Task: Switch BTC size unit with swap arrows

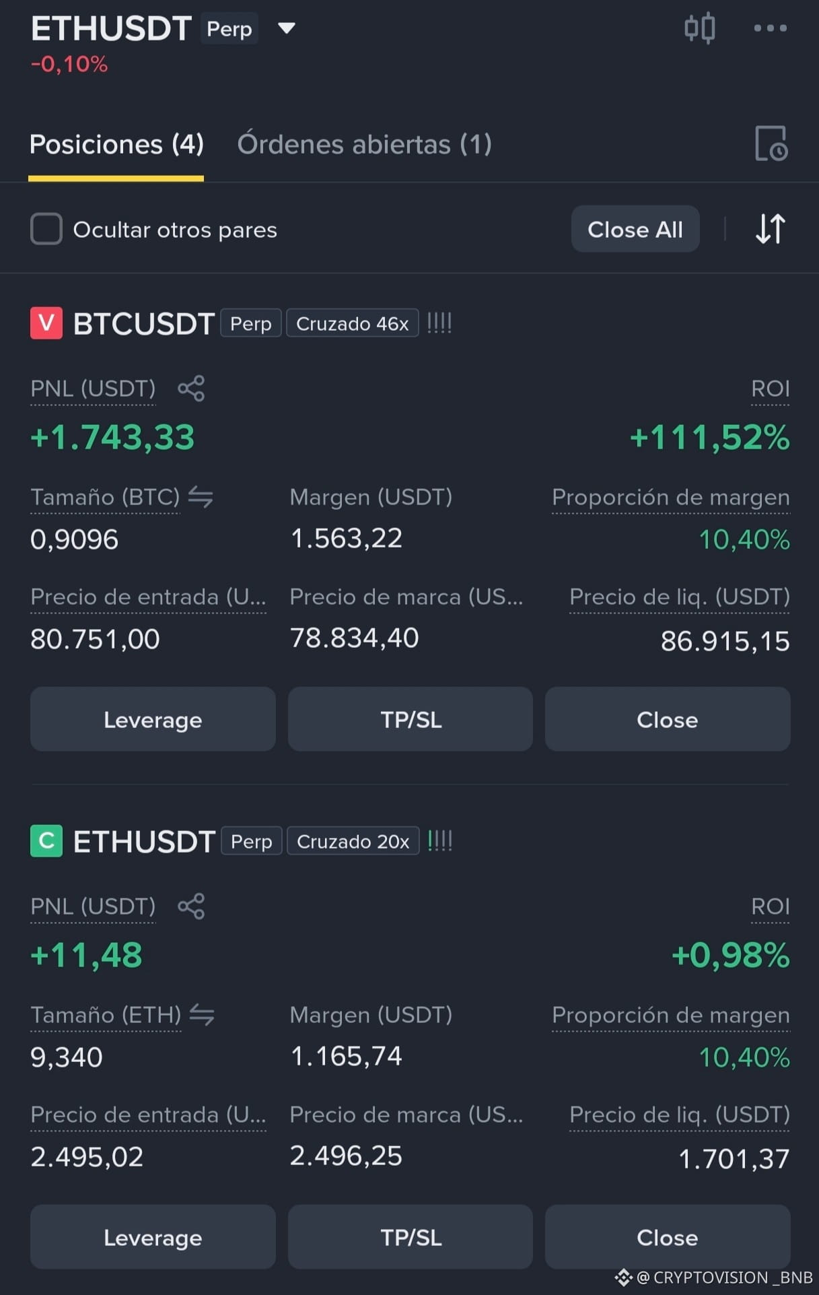Action: [x=201, y=497]
